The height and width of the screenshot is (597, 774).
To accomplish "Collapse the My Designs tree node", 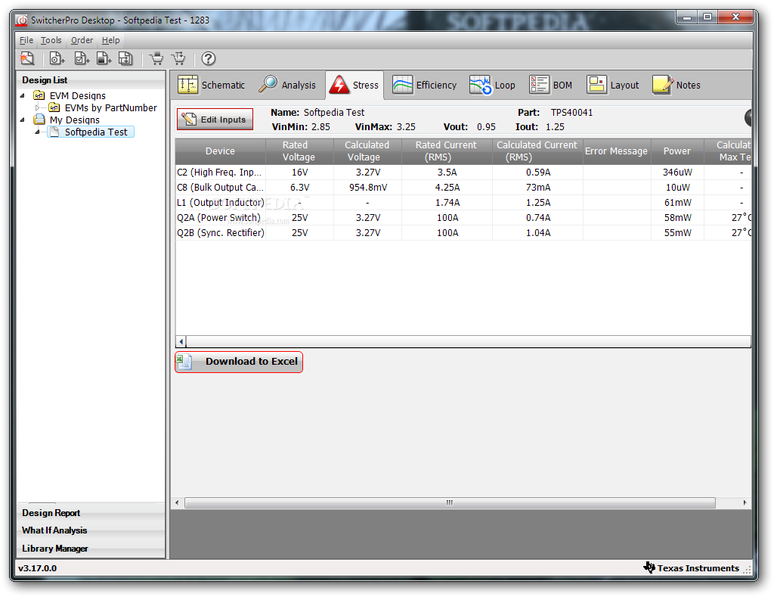I will click(x=22, y=120).
